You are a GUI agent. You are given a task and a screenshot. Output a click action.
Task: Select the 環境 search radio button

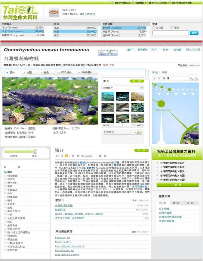(172, 27)
